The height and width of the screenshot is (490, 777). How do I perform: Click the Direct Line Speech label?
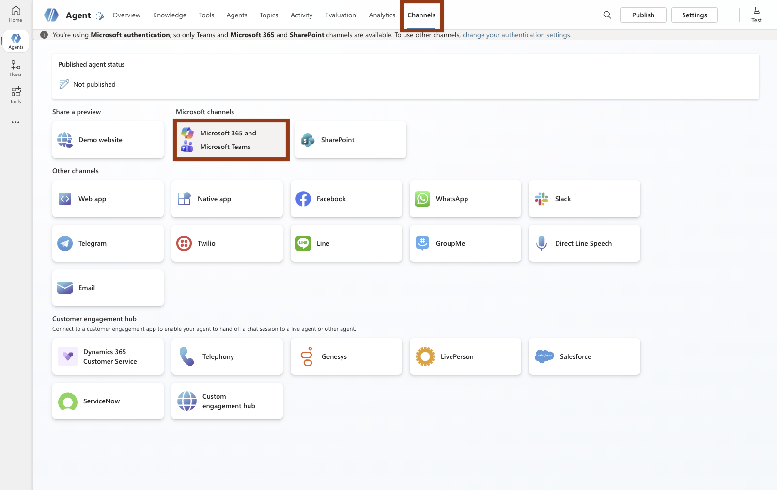tap(583, 243)
